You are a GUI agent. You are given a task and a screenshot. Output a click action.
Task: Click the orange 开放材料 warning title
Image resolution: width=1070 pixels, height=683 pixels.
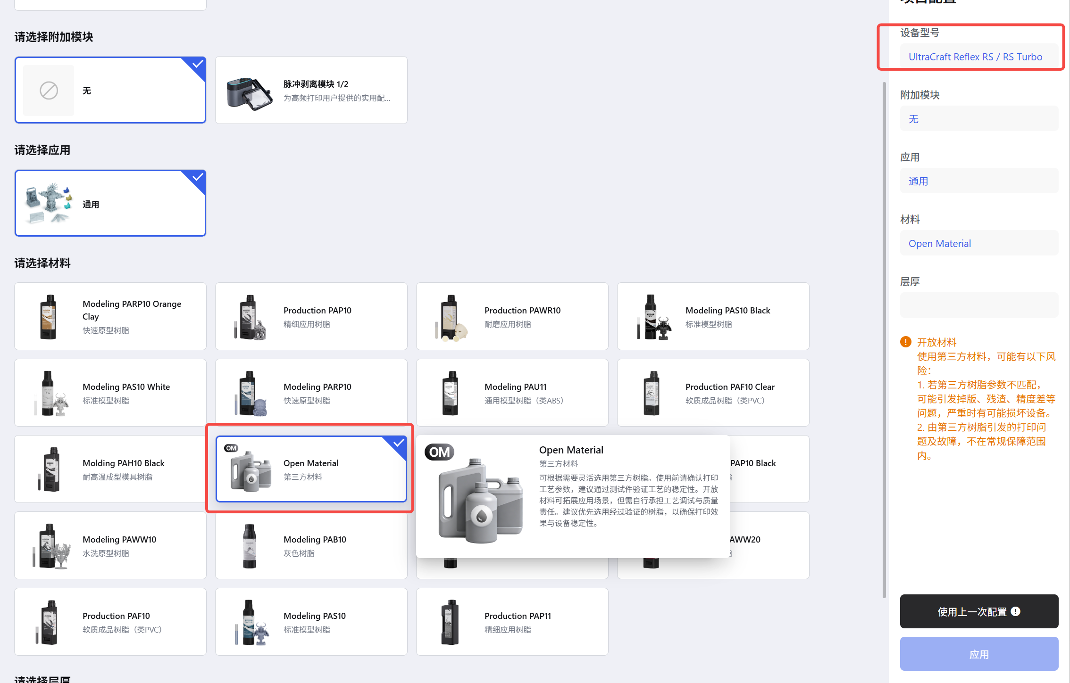(x=936, y=342)
